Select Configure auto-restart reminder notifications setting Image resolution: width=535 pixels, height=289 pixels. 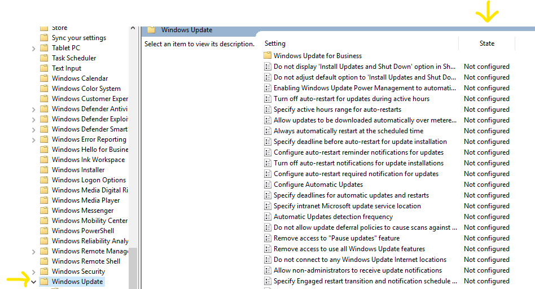click(x=358, y=152)
